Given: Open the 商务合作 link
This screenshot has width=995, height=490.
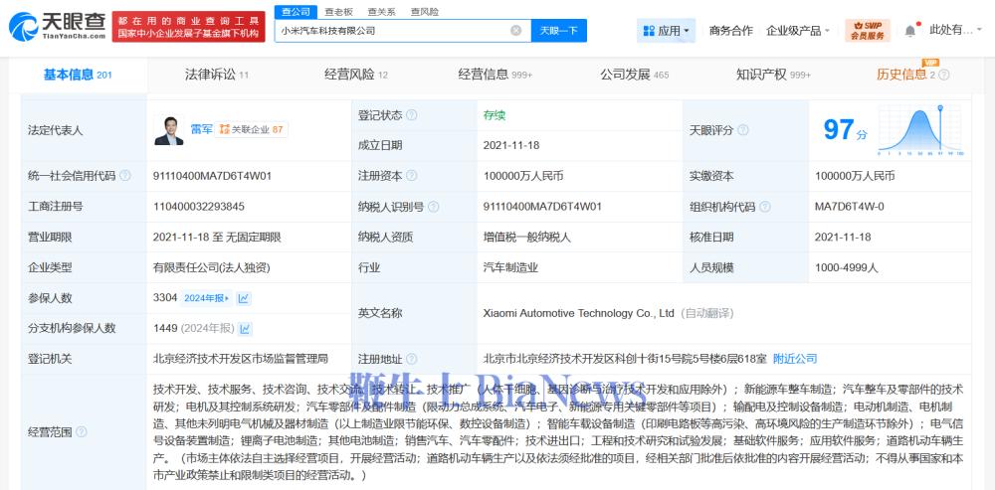Looking at the screenshot, I should click(x=731, y=31).
